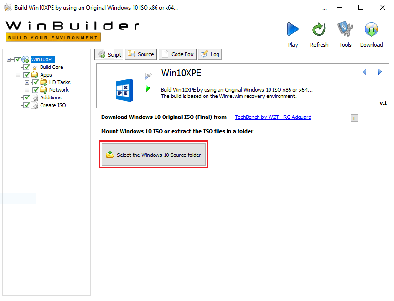Minimize the WinBuilder window

coord(339,7)
